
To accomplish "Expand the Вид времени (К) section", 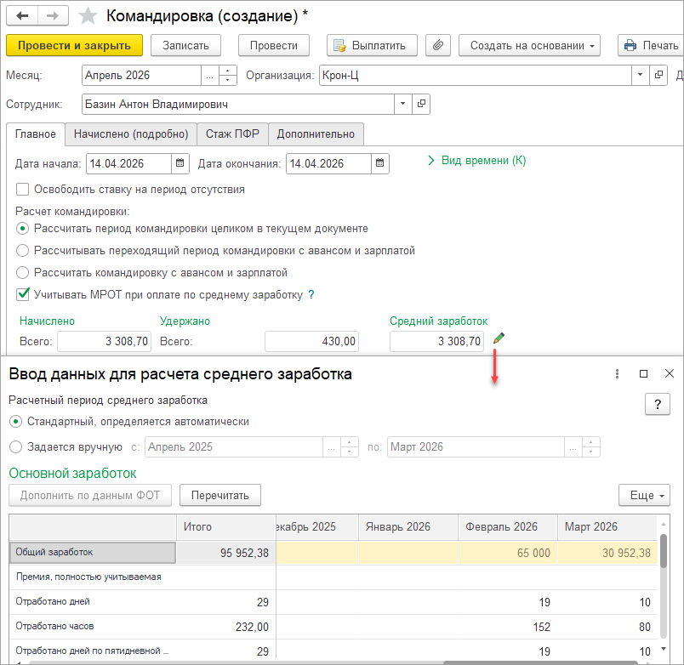I will coord(476,161).
